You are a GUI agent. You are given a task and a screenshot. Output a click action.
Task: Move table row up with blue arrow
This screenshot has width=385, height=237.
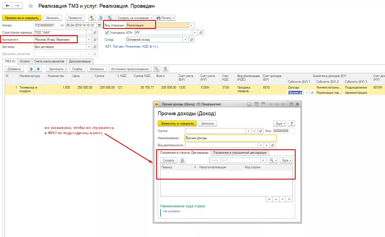(x=31, y=69)
